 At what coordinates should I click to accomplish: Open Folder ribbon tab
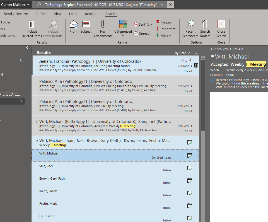41,14
